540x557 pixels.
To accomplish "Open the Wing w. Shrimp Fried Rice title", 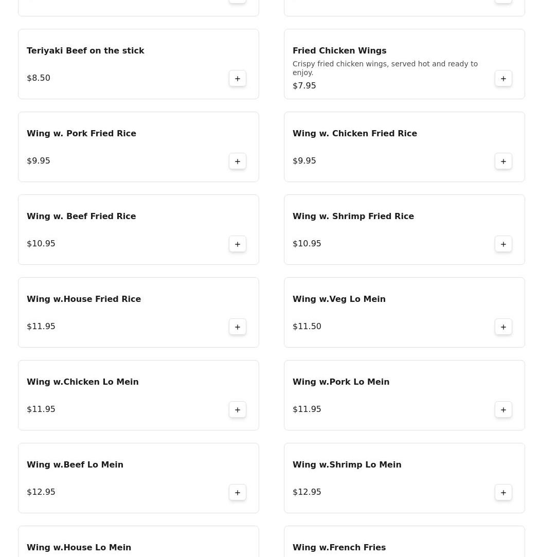I will 353,217.
